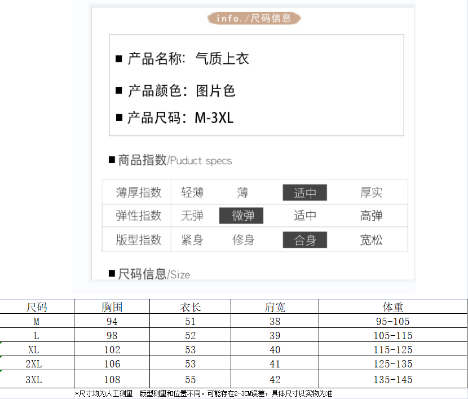This screenshot has width=468, height=399.
Task: Select bust value '108' in 3XL row
Action: tap(112, 379)
